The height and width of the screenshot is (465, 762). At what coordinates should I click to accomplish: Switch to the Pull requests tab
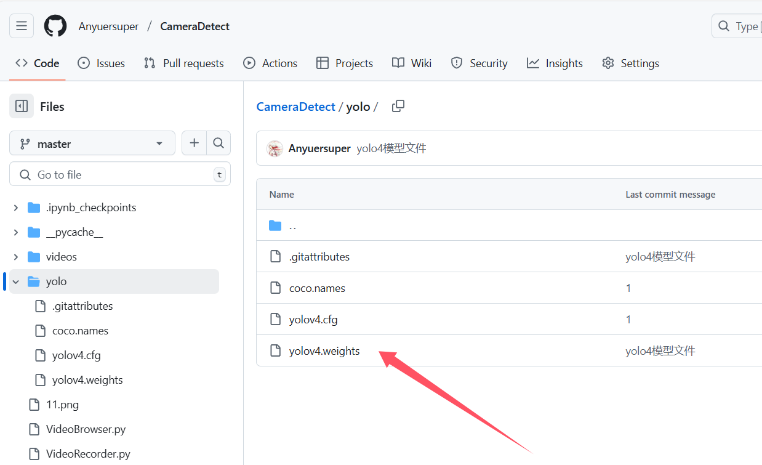coord(184,63)
